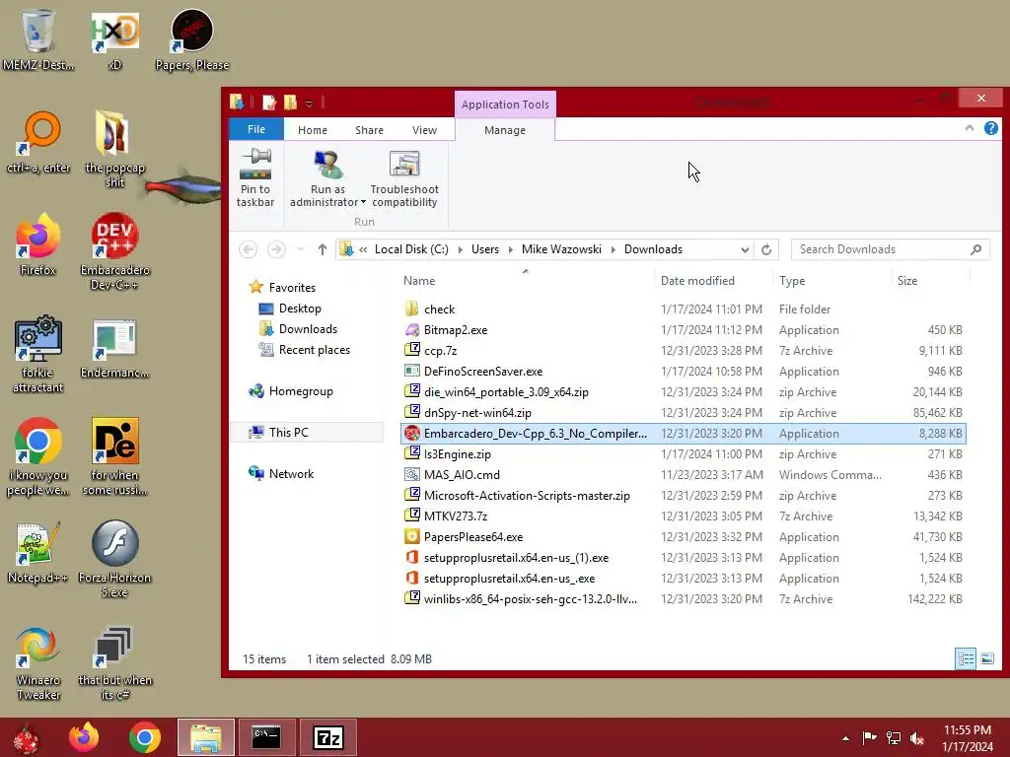Click the Properties quick access toolbar icon
1010x757 pixels.
click(269, 103)
